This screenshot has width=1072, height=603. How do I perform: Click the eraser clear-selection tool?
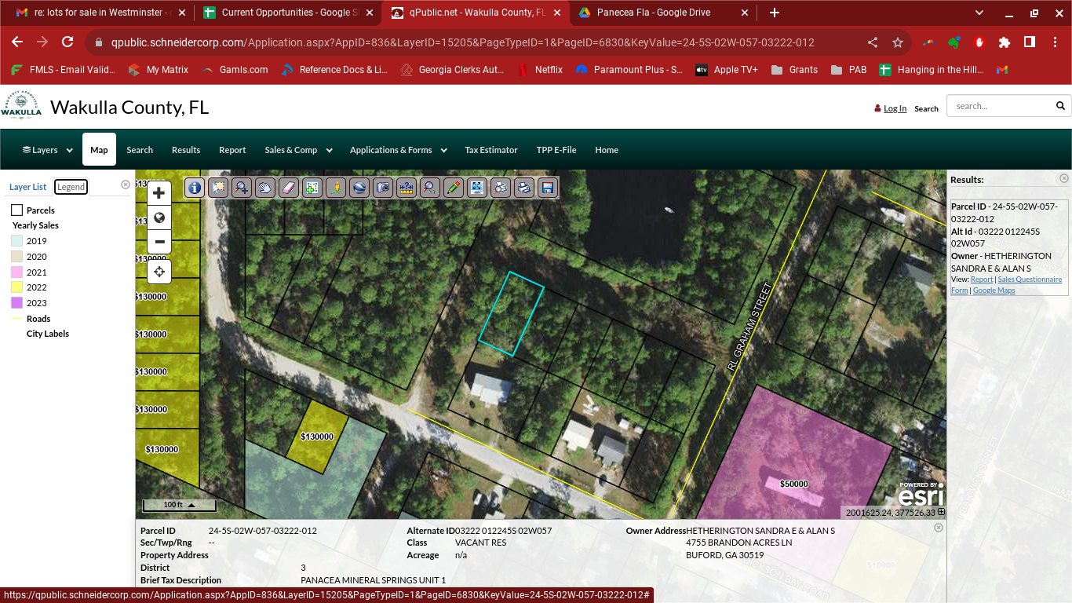tap(289, 188)
